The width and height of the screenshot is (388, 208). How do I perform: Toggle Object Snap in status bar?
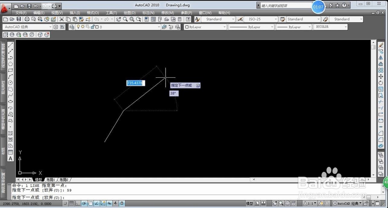(91, 204)
